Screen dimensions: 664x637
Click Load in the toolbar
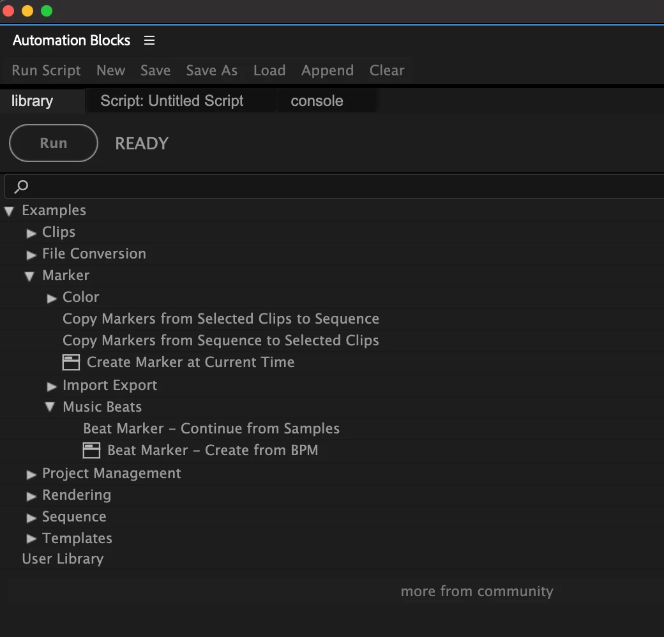pos(269,70)
